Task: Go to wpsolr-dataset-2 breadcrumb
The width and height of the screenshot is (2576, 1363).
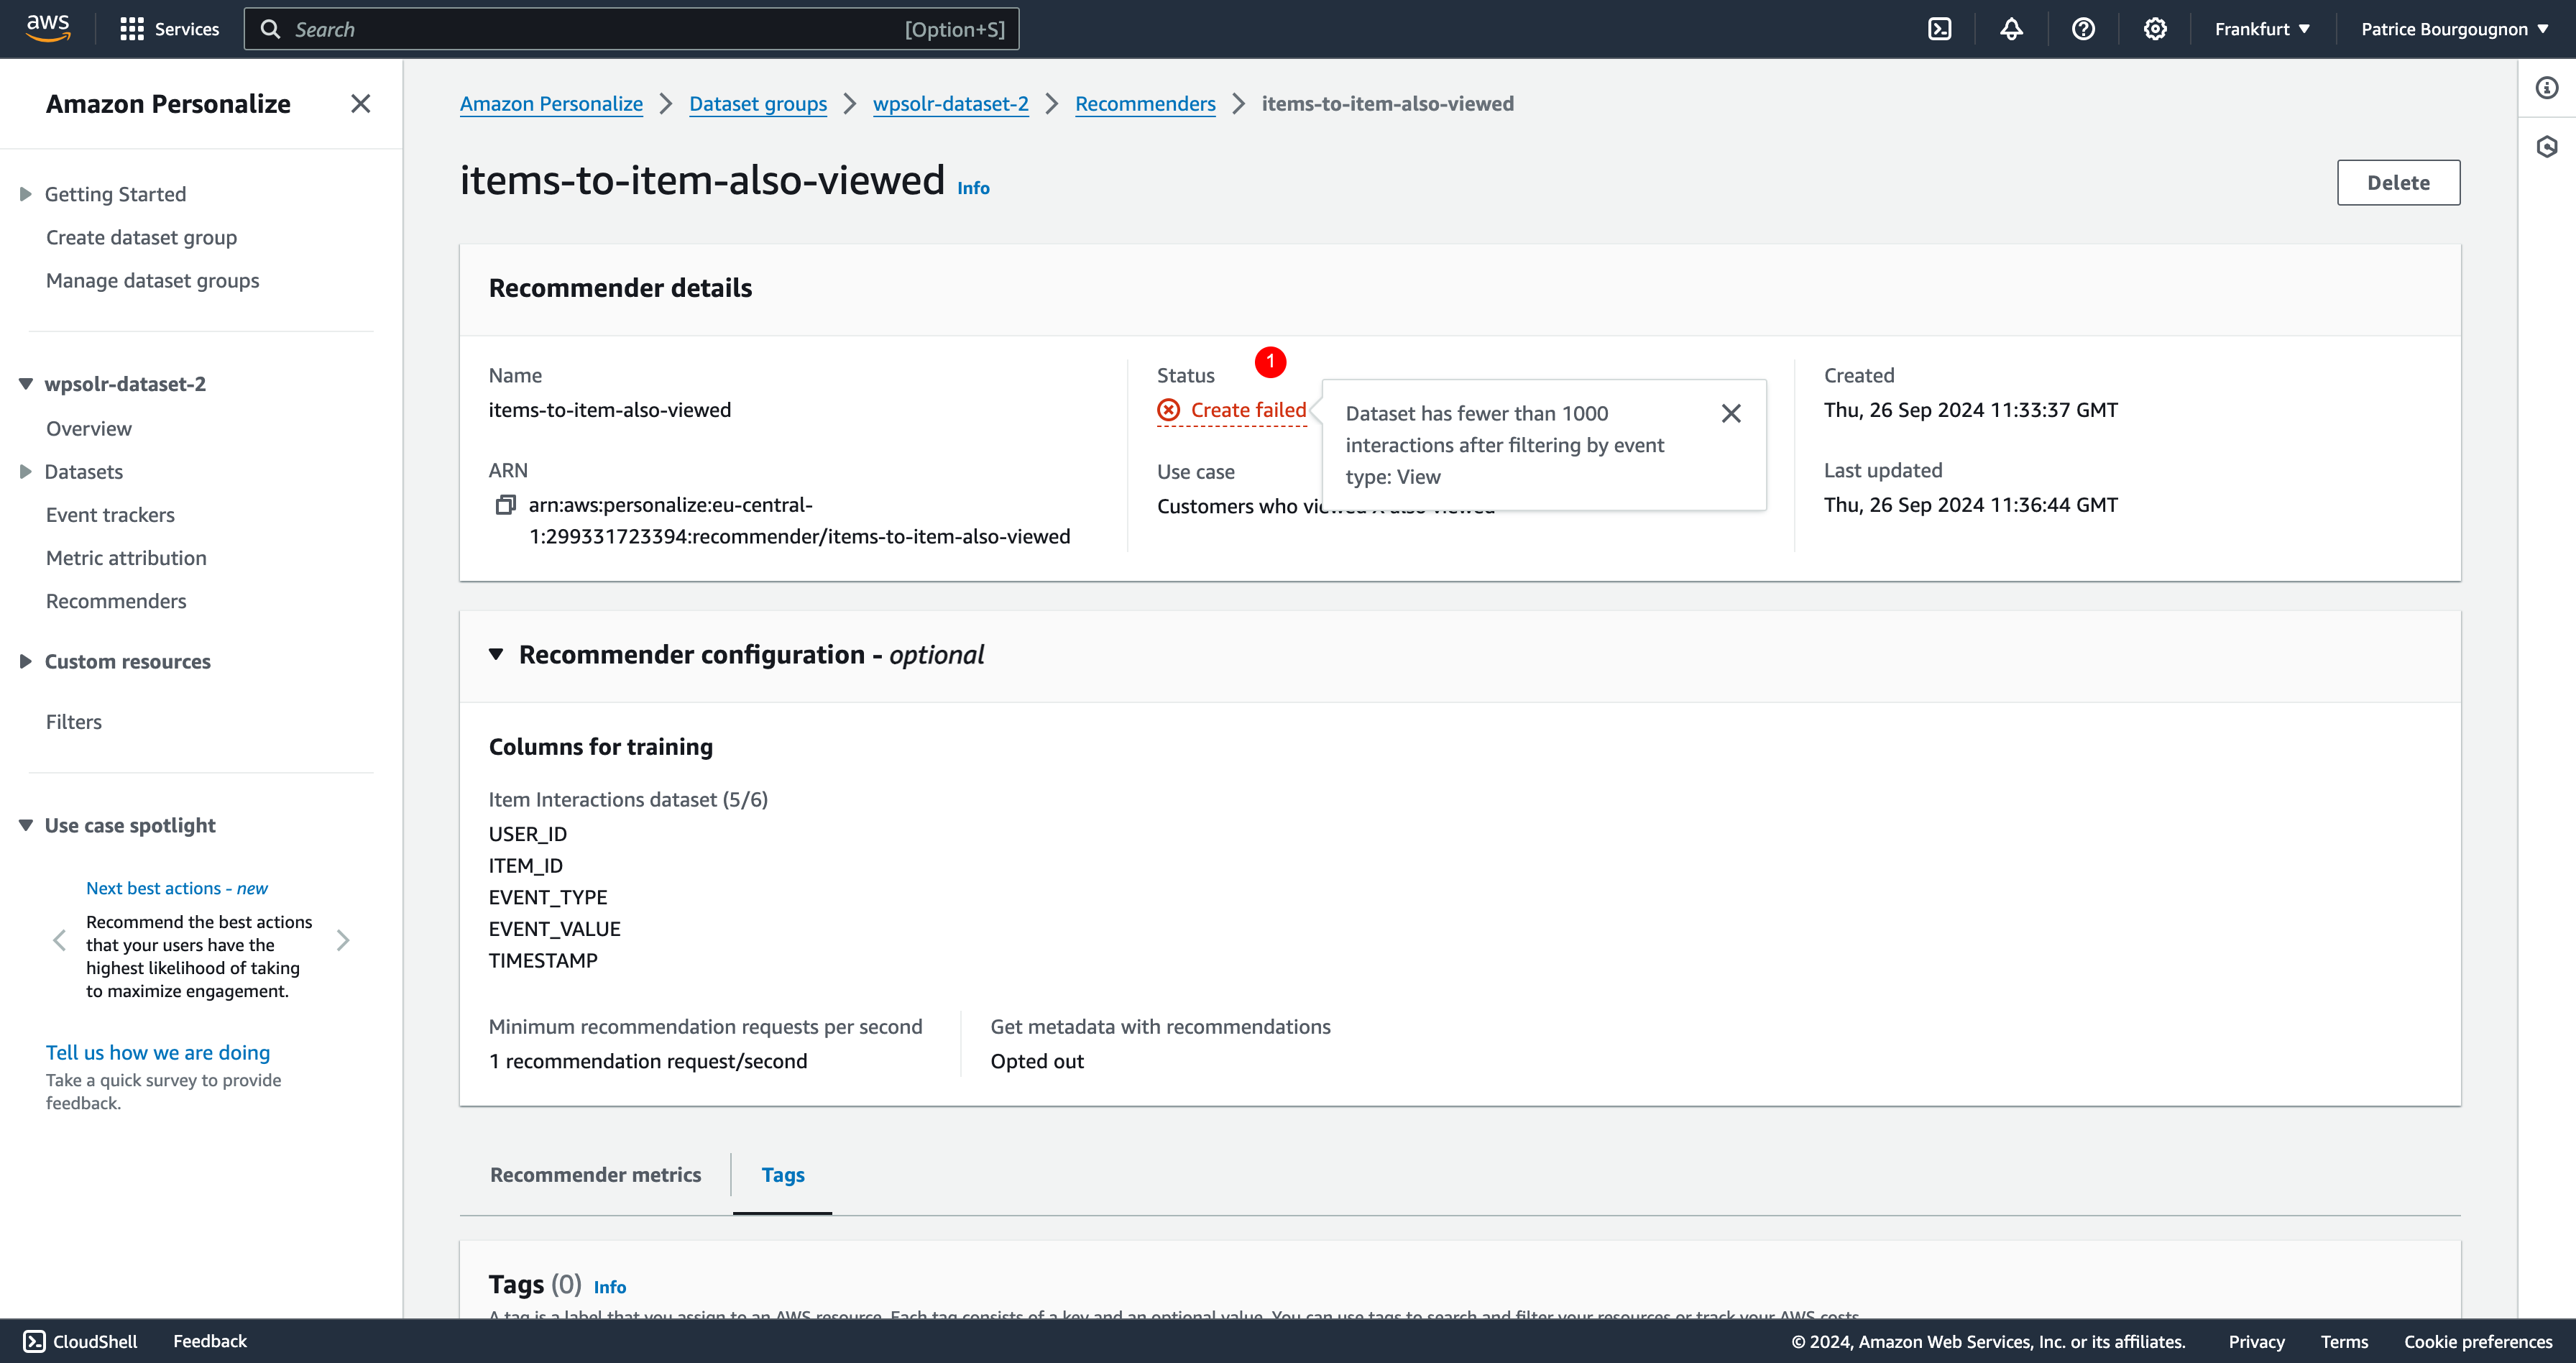Action: point(950,104)
